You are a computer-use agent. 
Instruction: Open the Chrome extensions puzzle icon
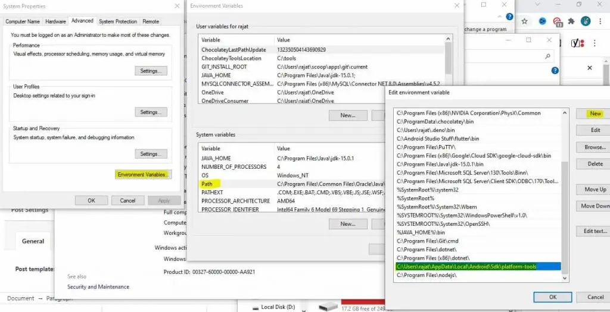571,21
